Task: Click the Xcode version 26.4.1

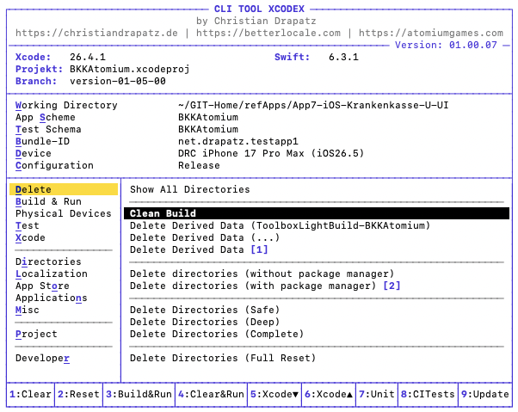Action: 88,57
